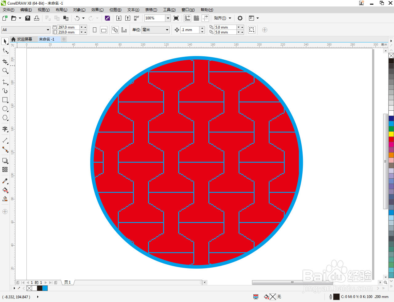Image resolution: width=394 pixels, height=302 pixels.
Task: Select the Text tool
Action: pyautogui.click(x=5, y=129)
